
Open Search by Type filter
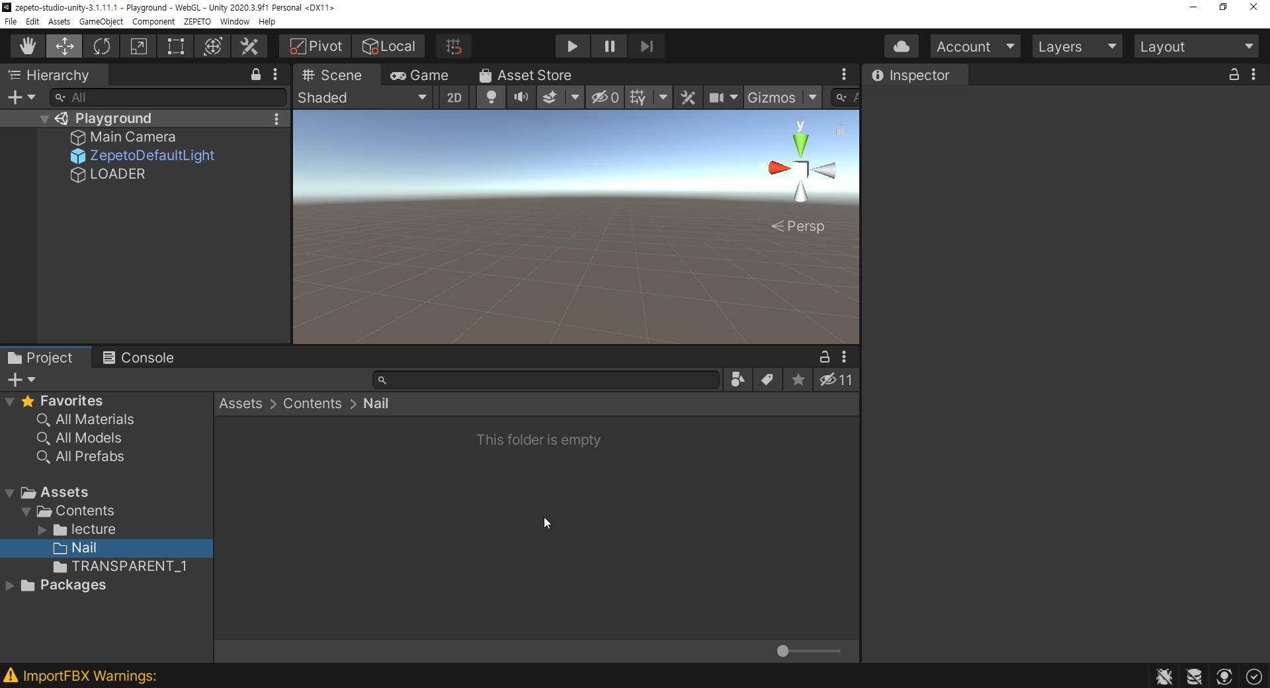pos(738,380)
